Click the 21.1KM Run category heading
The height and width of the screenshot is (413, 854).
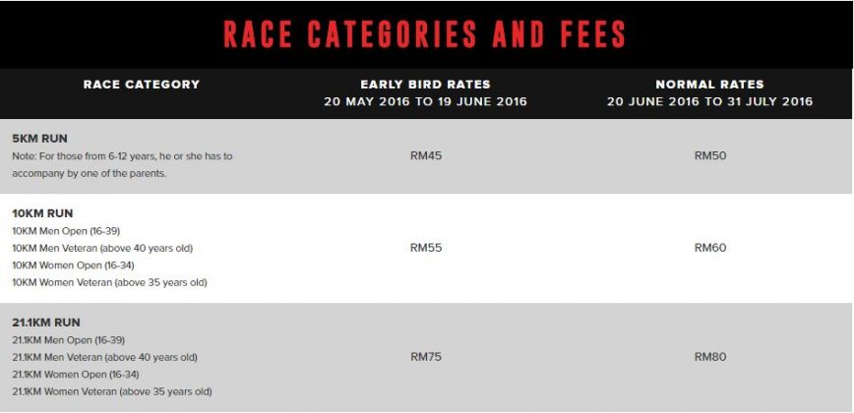click(x=46, y=323)
